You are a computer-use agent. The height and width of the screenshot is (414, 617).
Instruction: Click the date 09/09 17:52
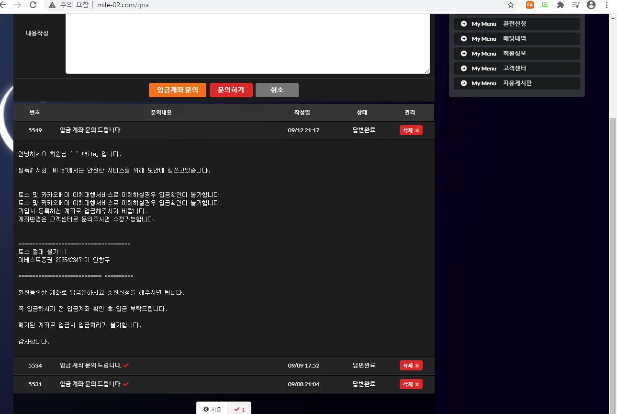point(303,366)
